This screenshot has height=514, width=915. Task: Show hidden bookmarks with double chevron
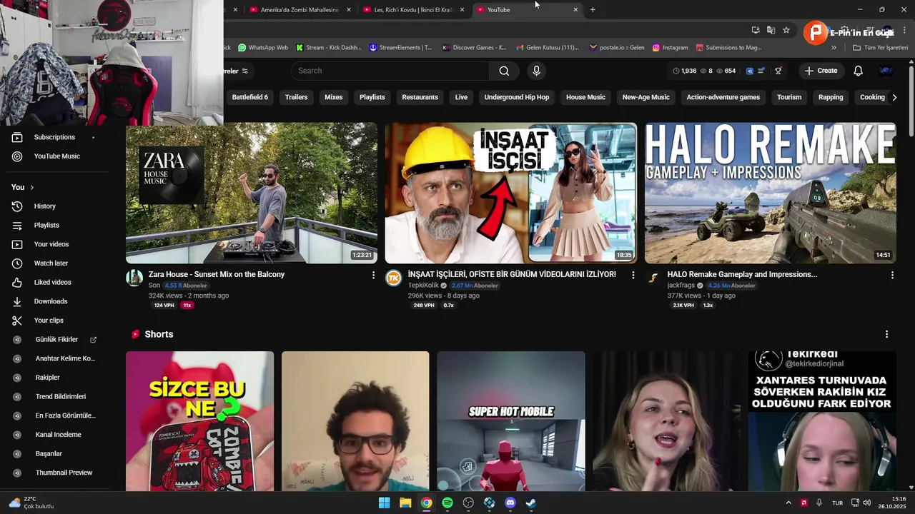point(834,48)
